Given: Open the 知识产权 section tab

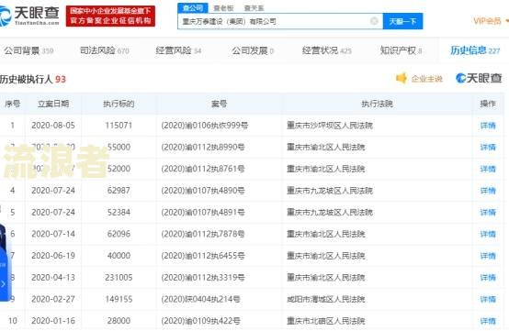Looking at the screenshot, I should click(x=401, y=50).
